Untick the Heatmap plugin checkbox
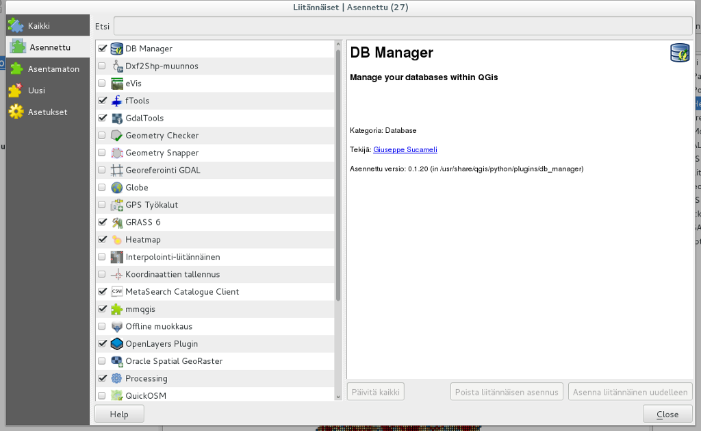Screen dimensions: 701x431 103,239
